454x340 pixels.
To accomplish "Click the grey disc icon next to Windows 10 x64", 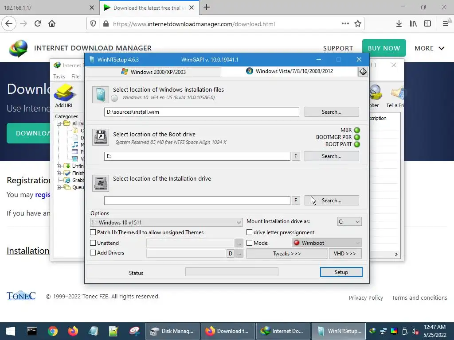I will 114,98.
